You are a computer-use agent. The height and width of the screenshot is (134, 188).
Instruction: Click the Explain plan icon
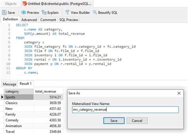click(x=44, y=12)
